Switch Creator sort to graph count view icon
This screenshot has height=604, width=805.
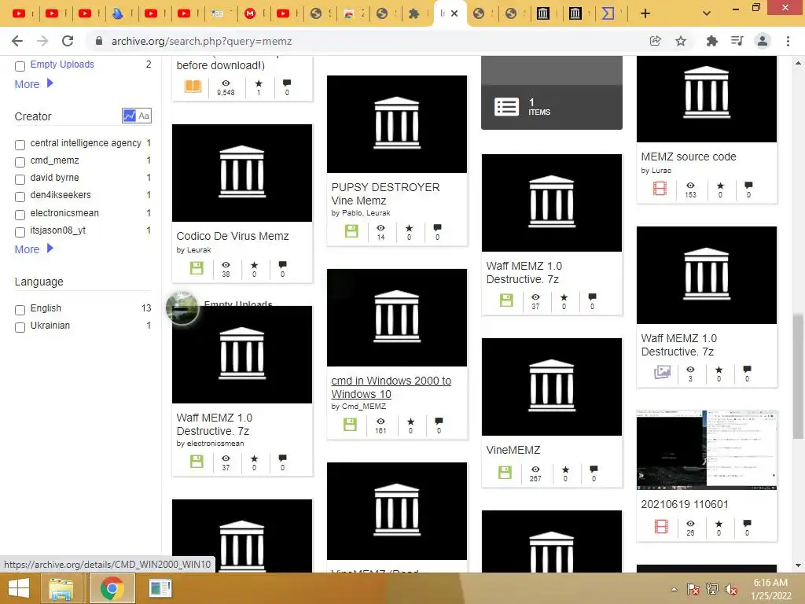(129, 116)
